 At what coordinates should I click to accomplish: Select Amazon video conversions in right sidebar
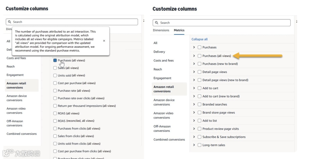(x=164, y=115)
